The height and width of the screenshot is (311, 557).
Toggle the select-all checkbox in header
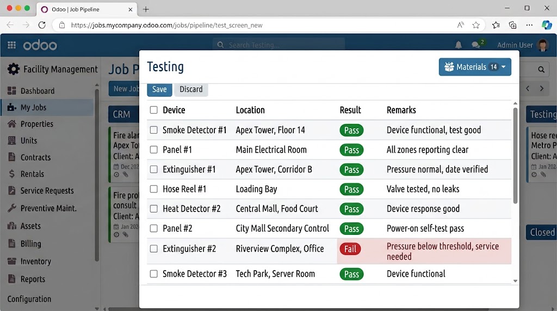153,110
